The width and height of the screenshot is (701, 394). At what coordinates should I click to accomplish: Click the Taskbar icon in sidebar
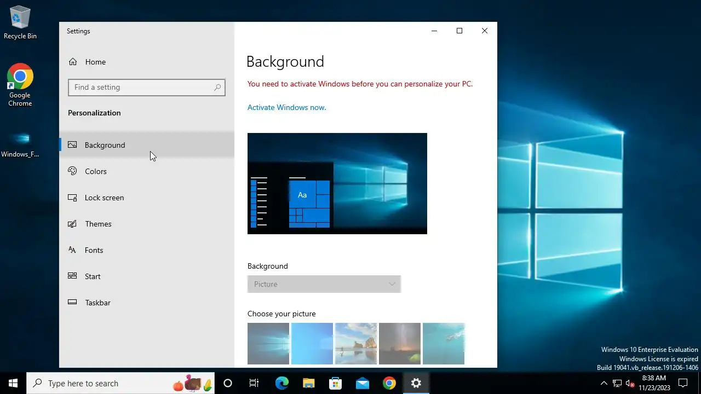[72, 303]
